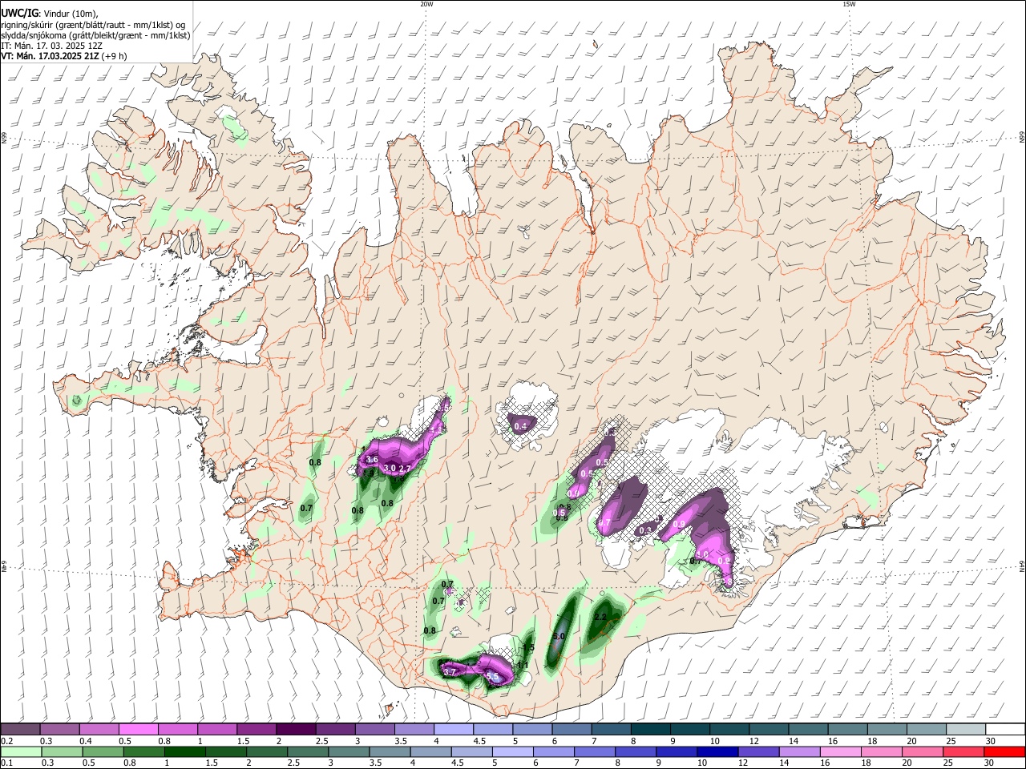
Task: Pick the darkest green swatch labeled 1
Action: point(184,751)
